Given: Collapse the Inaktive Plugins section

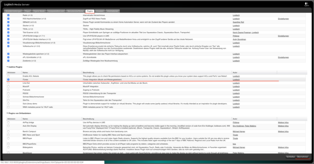Looking at the screenshot, I should [x=7, y=67].
